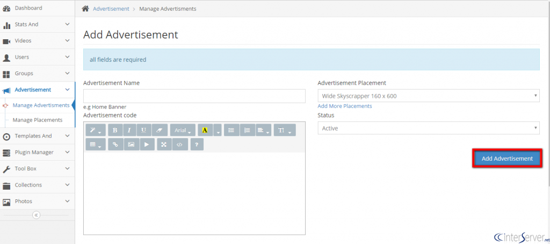Click the home icon in breadcrumb
The height and width of the screenshot is (244, 550).
(85, 9)
